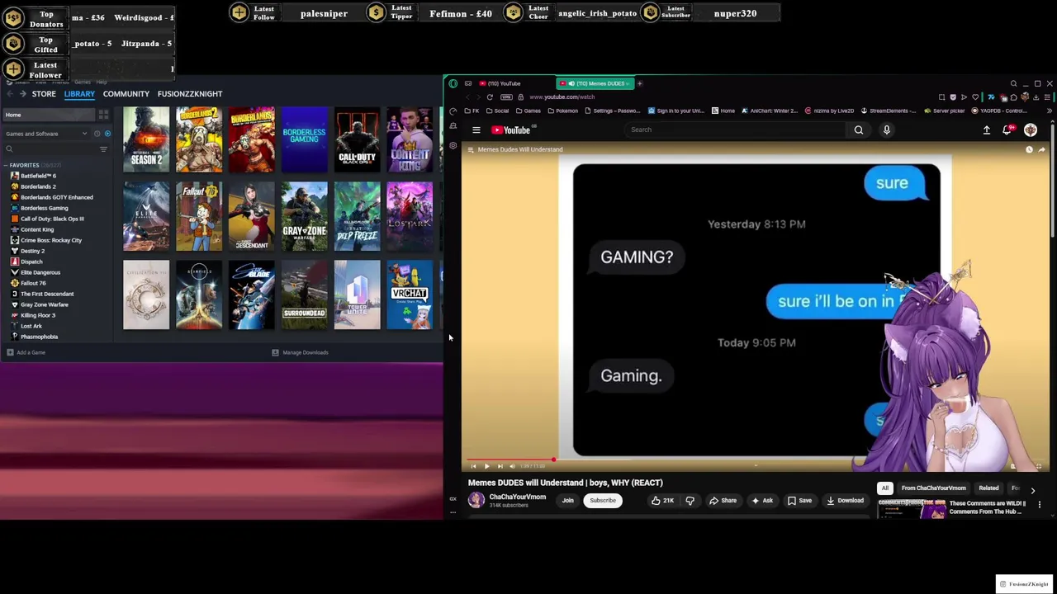Skip to next video in player
This screenshot has width=1057, height=594.
(x=500, y=466)
